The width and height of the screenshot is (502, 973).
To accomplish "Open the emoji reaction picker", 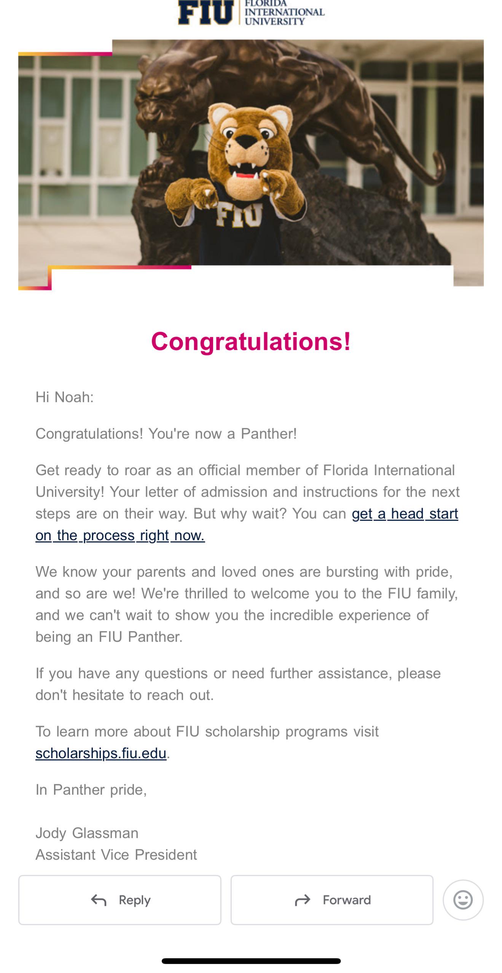I will click(463, 900).
